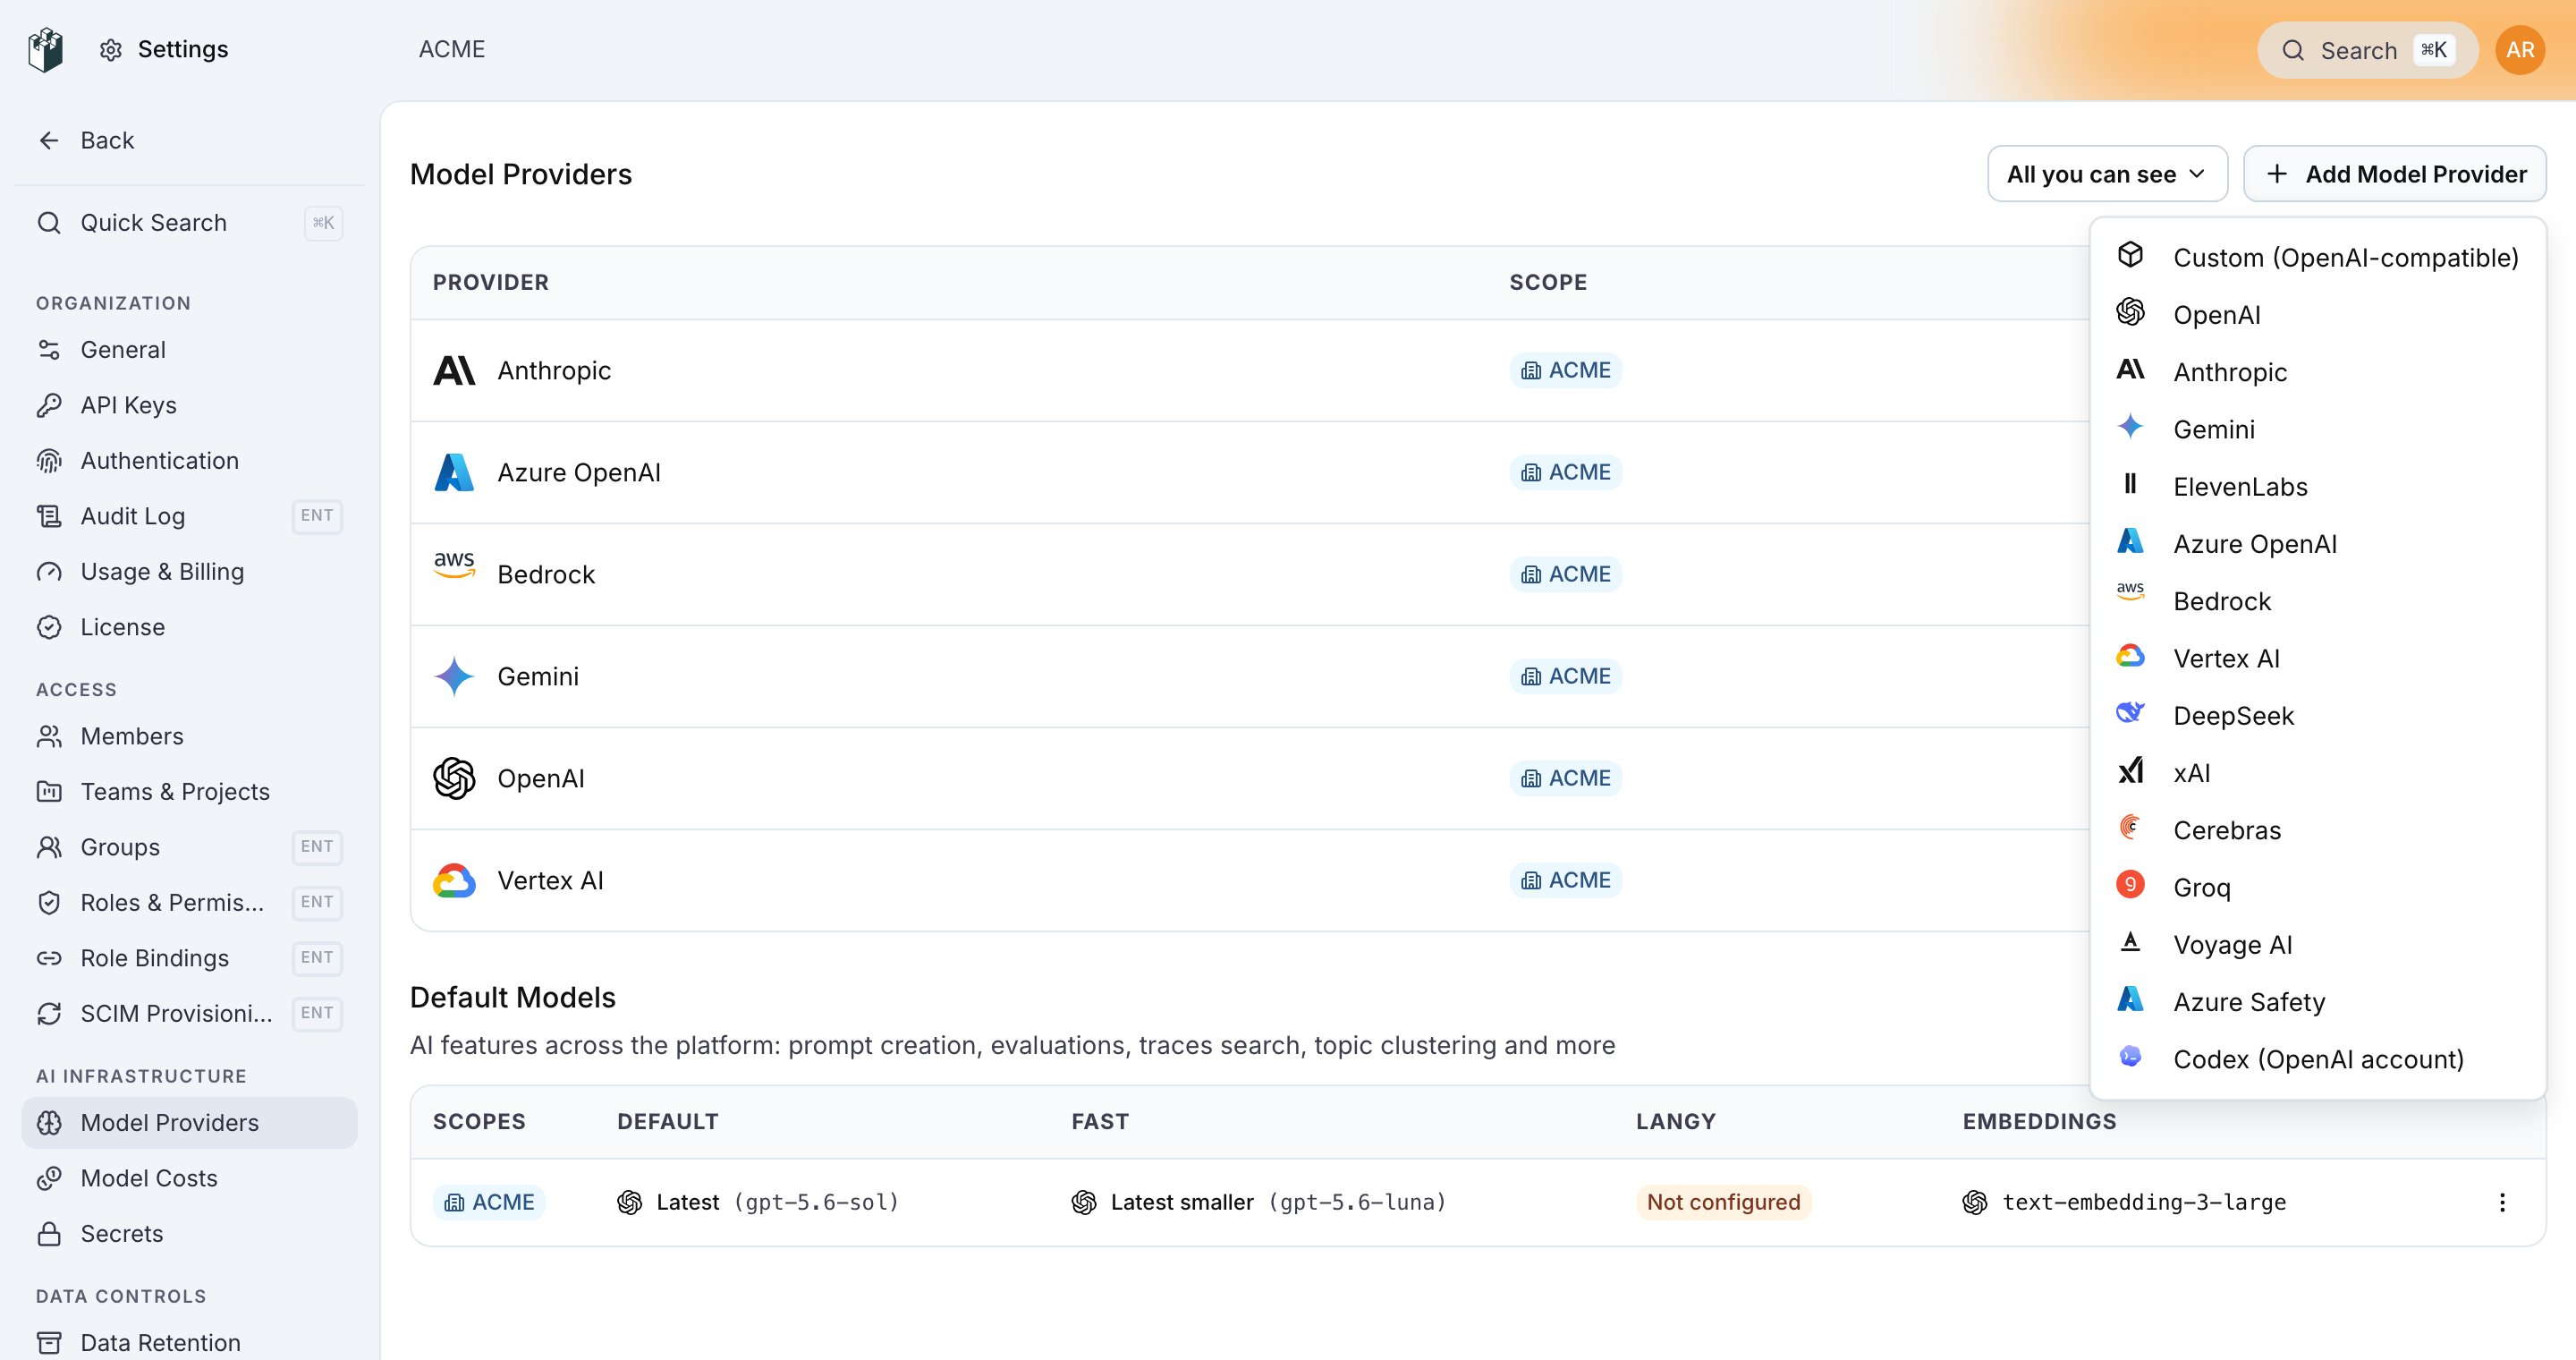Click the SCIM Provisioning sync icon
The image size is (2576, 1360).
[49, 1013]
